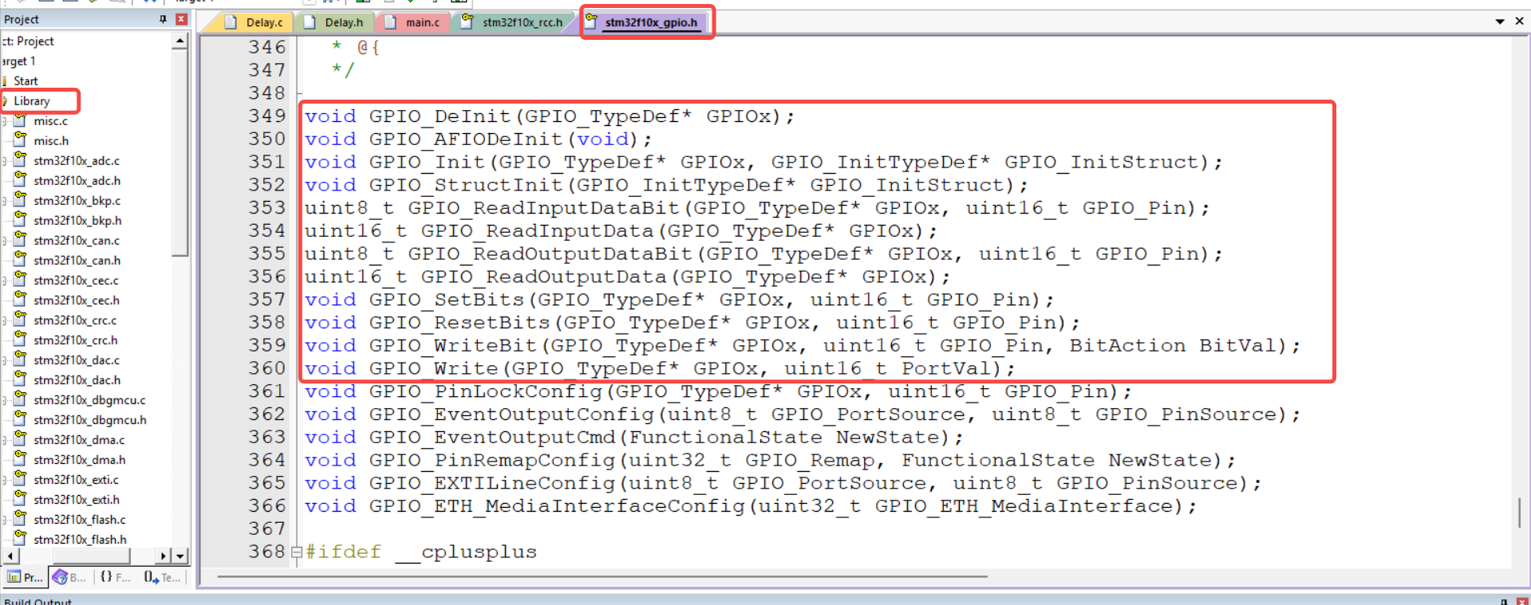This screenshot has height=605, width=1531.
Task: Click the misc.h file icon
Action: click(21, 140)
